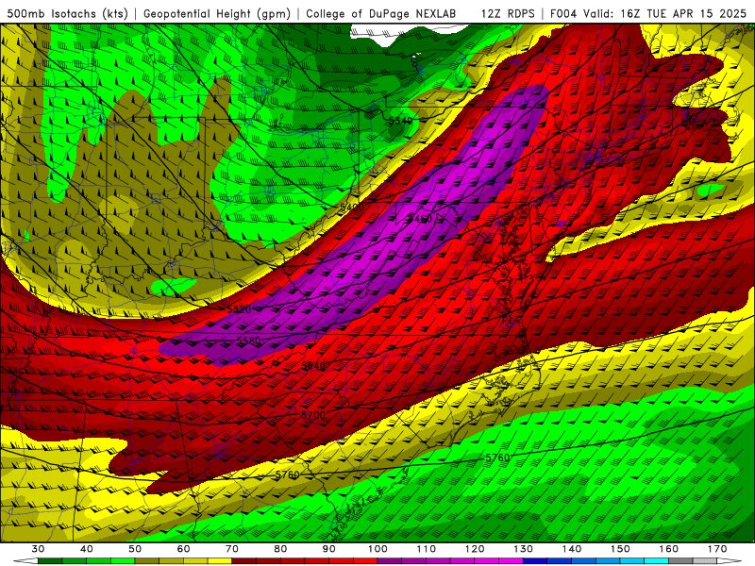Click the cyan swatch just before 160

(x=657, y=561)
